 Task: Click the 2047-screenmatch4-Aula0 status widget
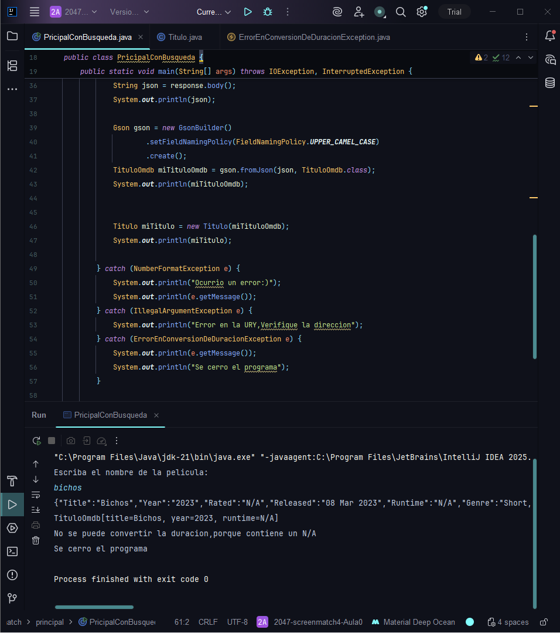[x=310, y=622]
